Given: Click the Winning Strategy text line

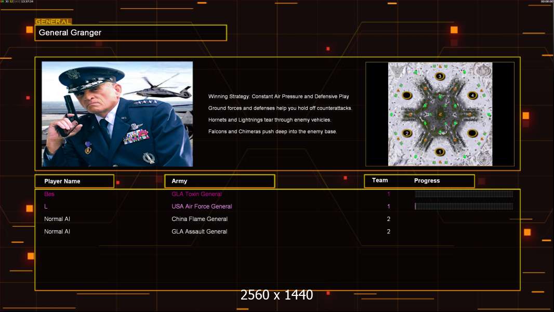Looking at the screenshot, I should (x=279, y=97).
